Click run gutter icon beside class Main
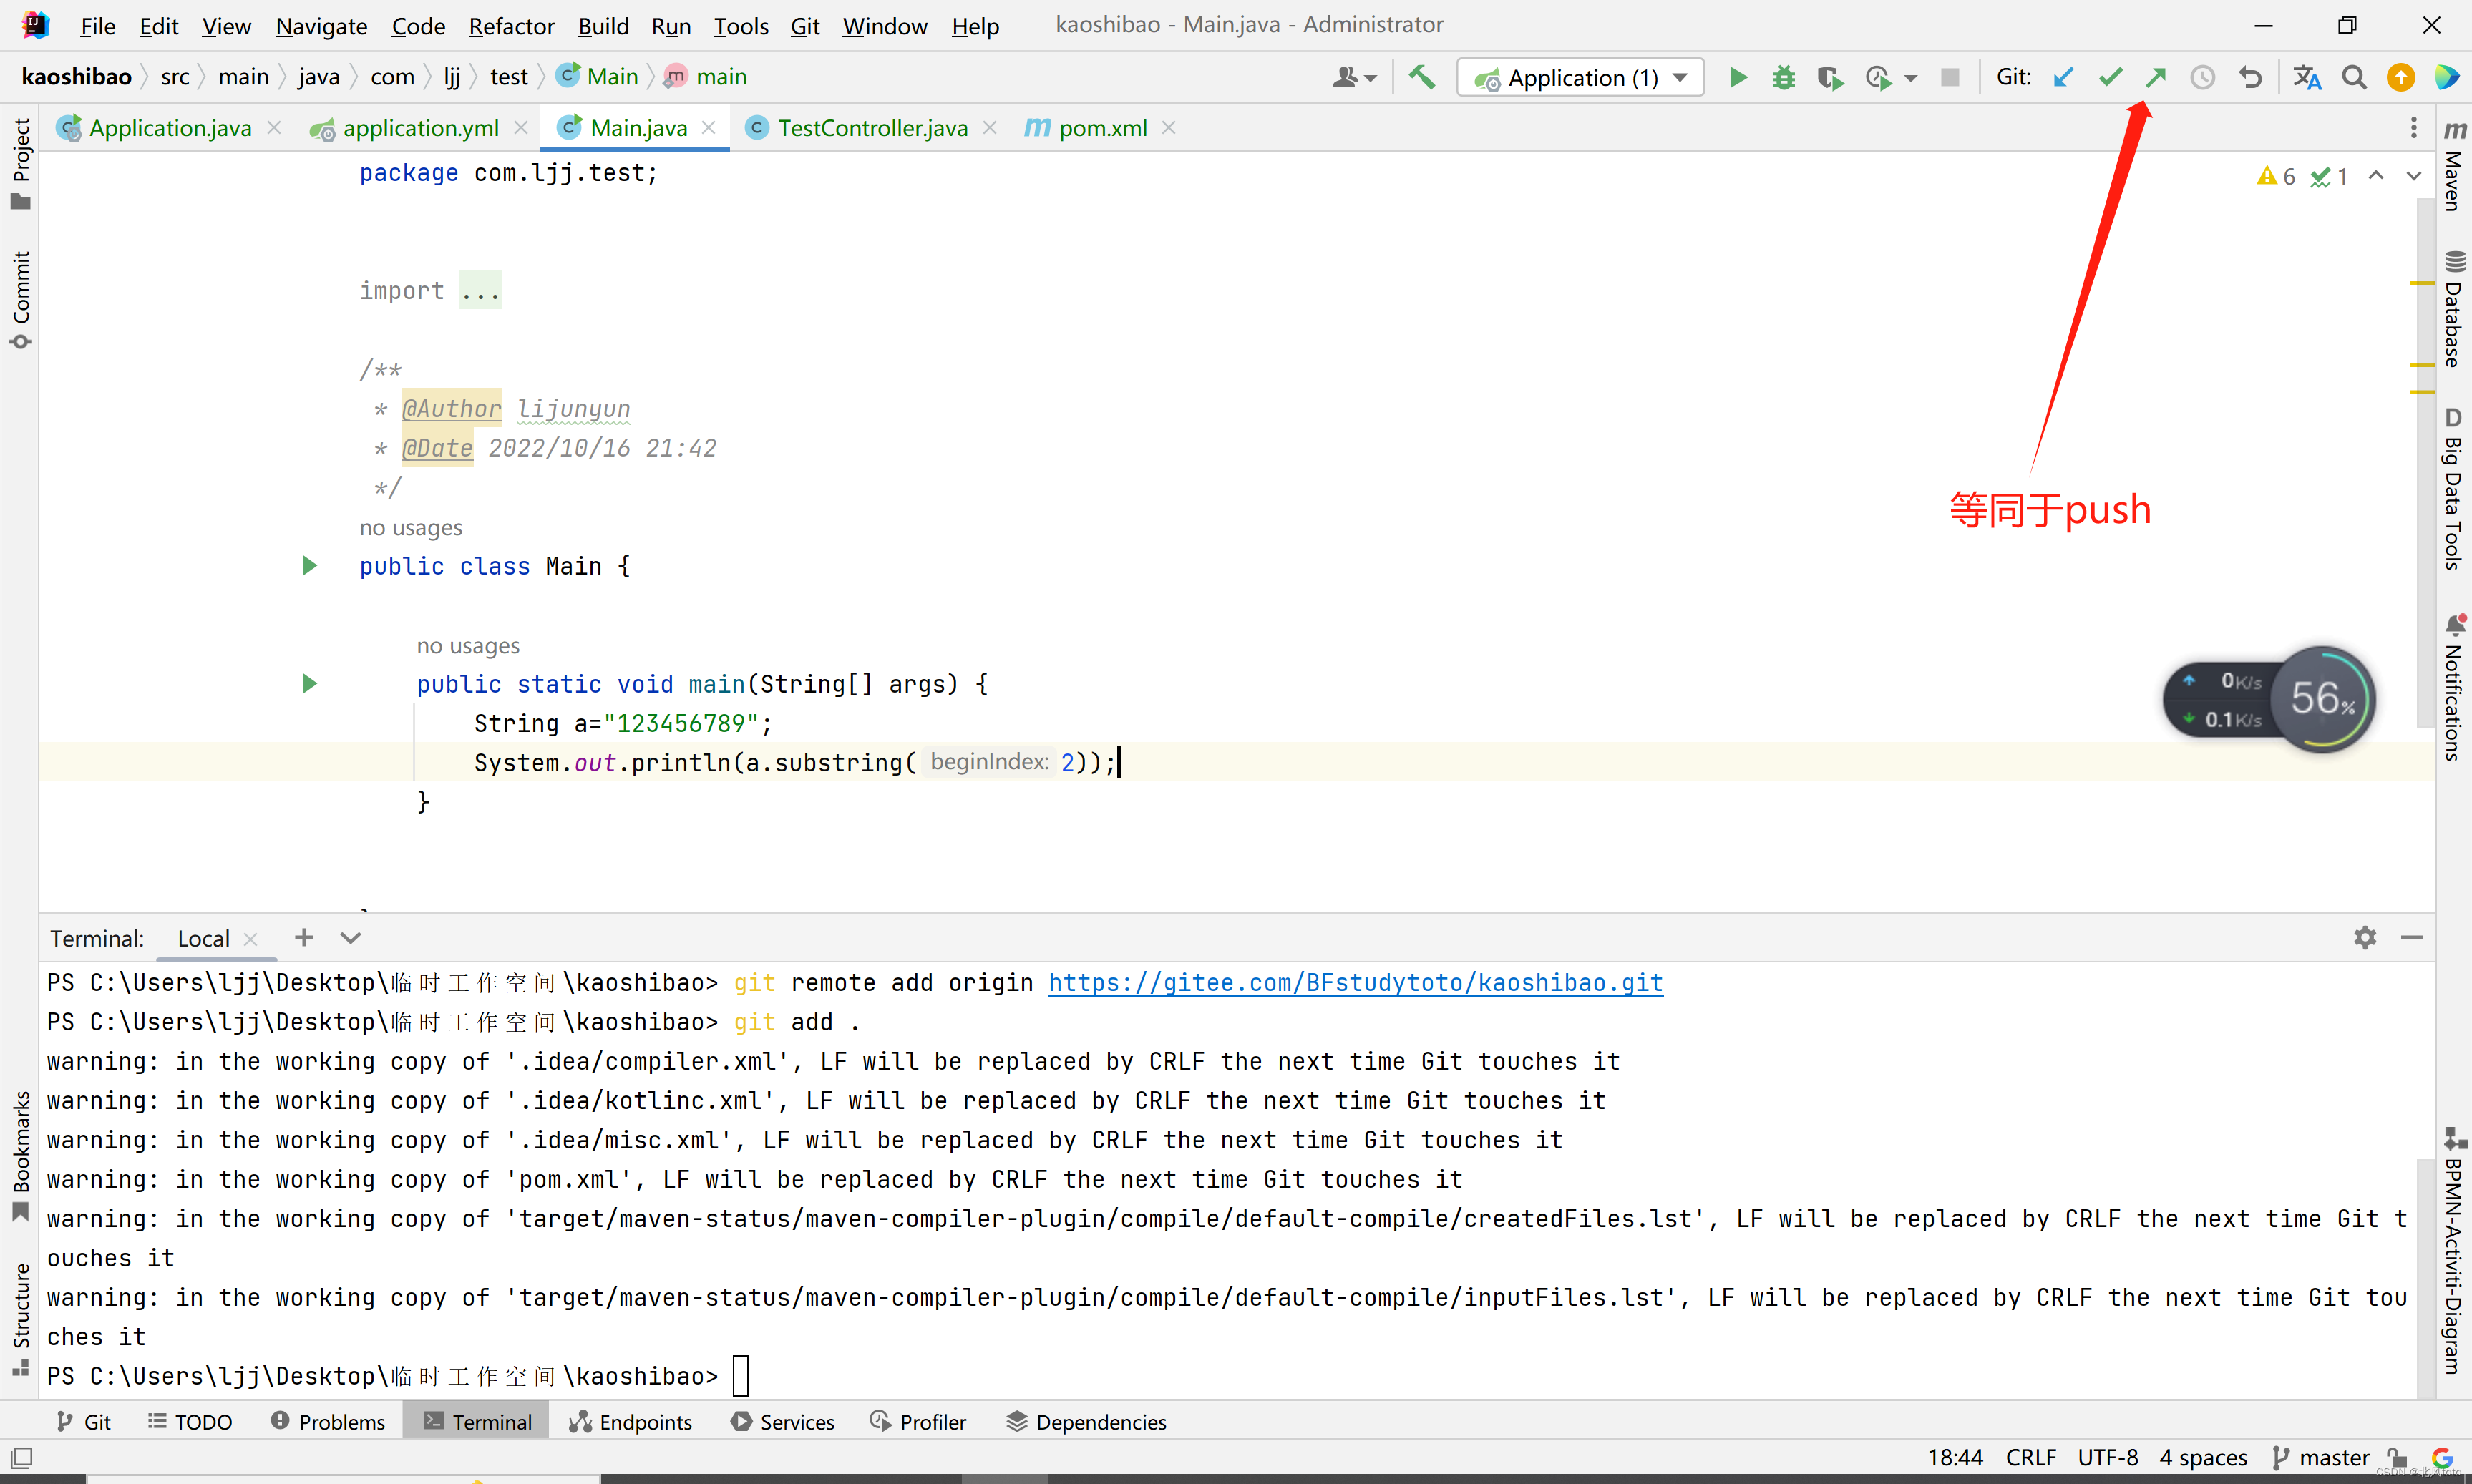Image resolution: width=2472 pixels, height=1484 pixels. [x=309, y=566]
